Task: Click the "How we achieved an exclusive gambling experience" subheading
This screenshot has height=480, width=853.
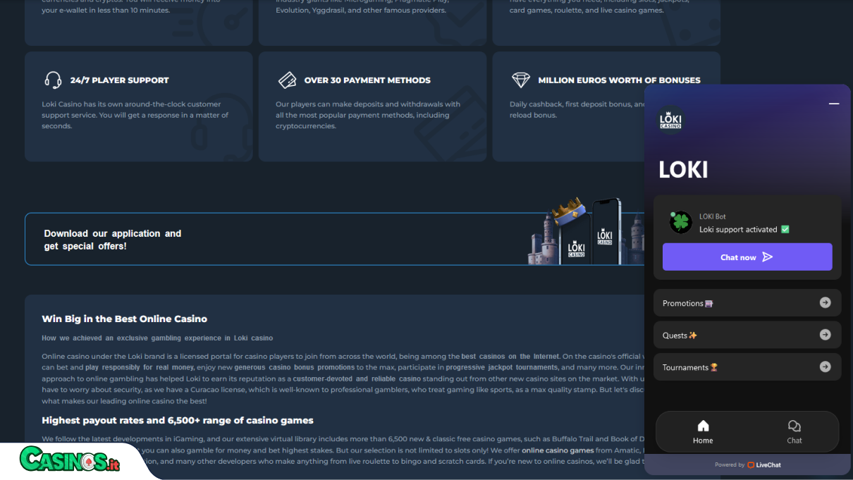Action: [x=157, y=338]
